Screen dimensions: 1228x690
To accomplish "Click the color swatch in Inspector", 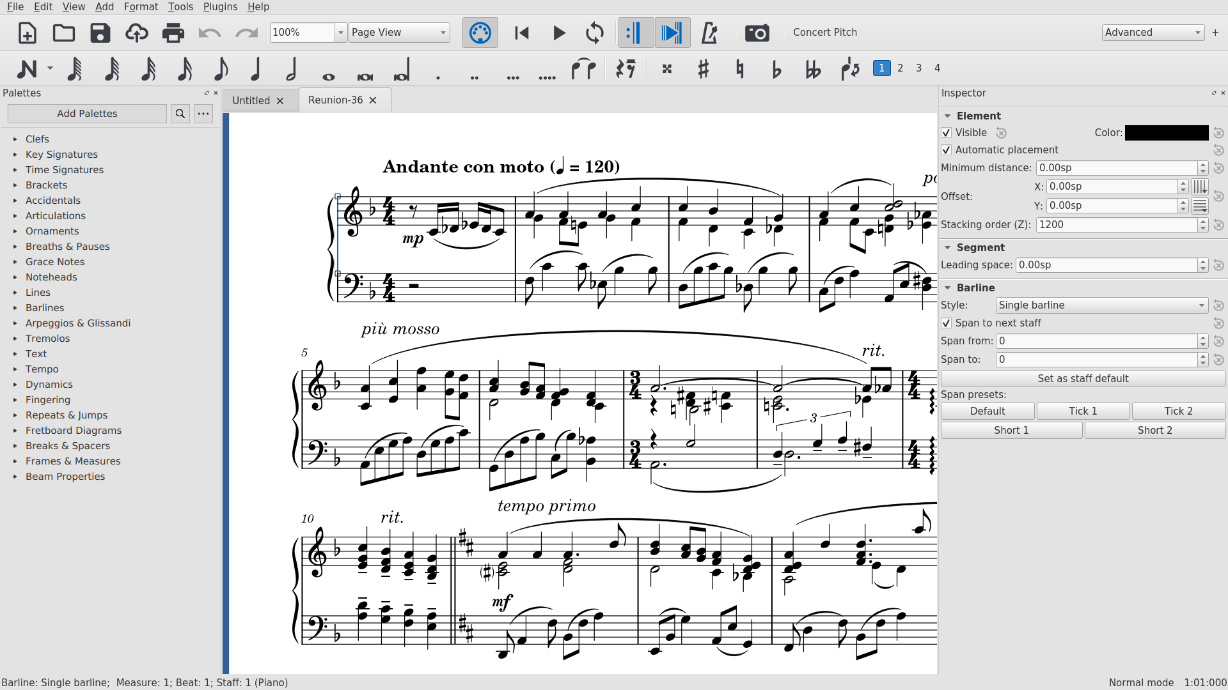I will [x=1169, y=132].
